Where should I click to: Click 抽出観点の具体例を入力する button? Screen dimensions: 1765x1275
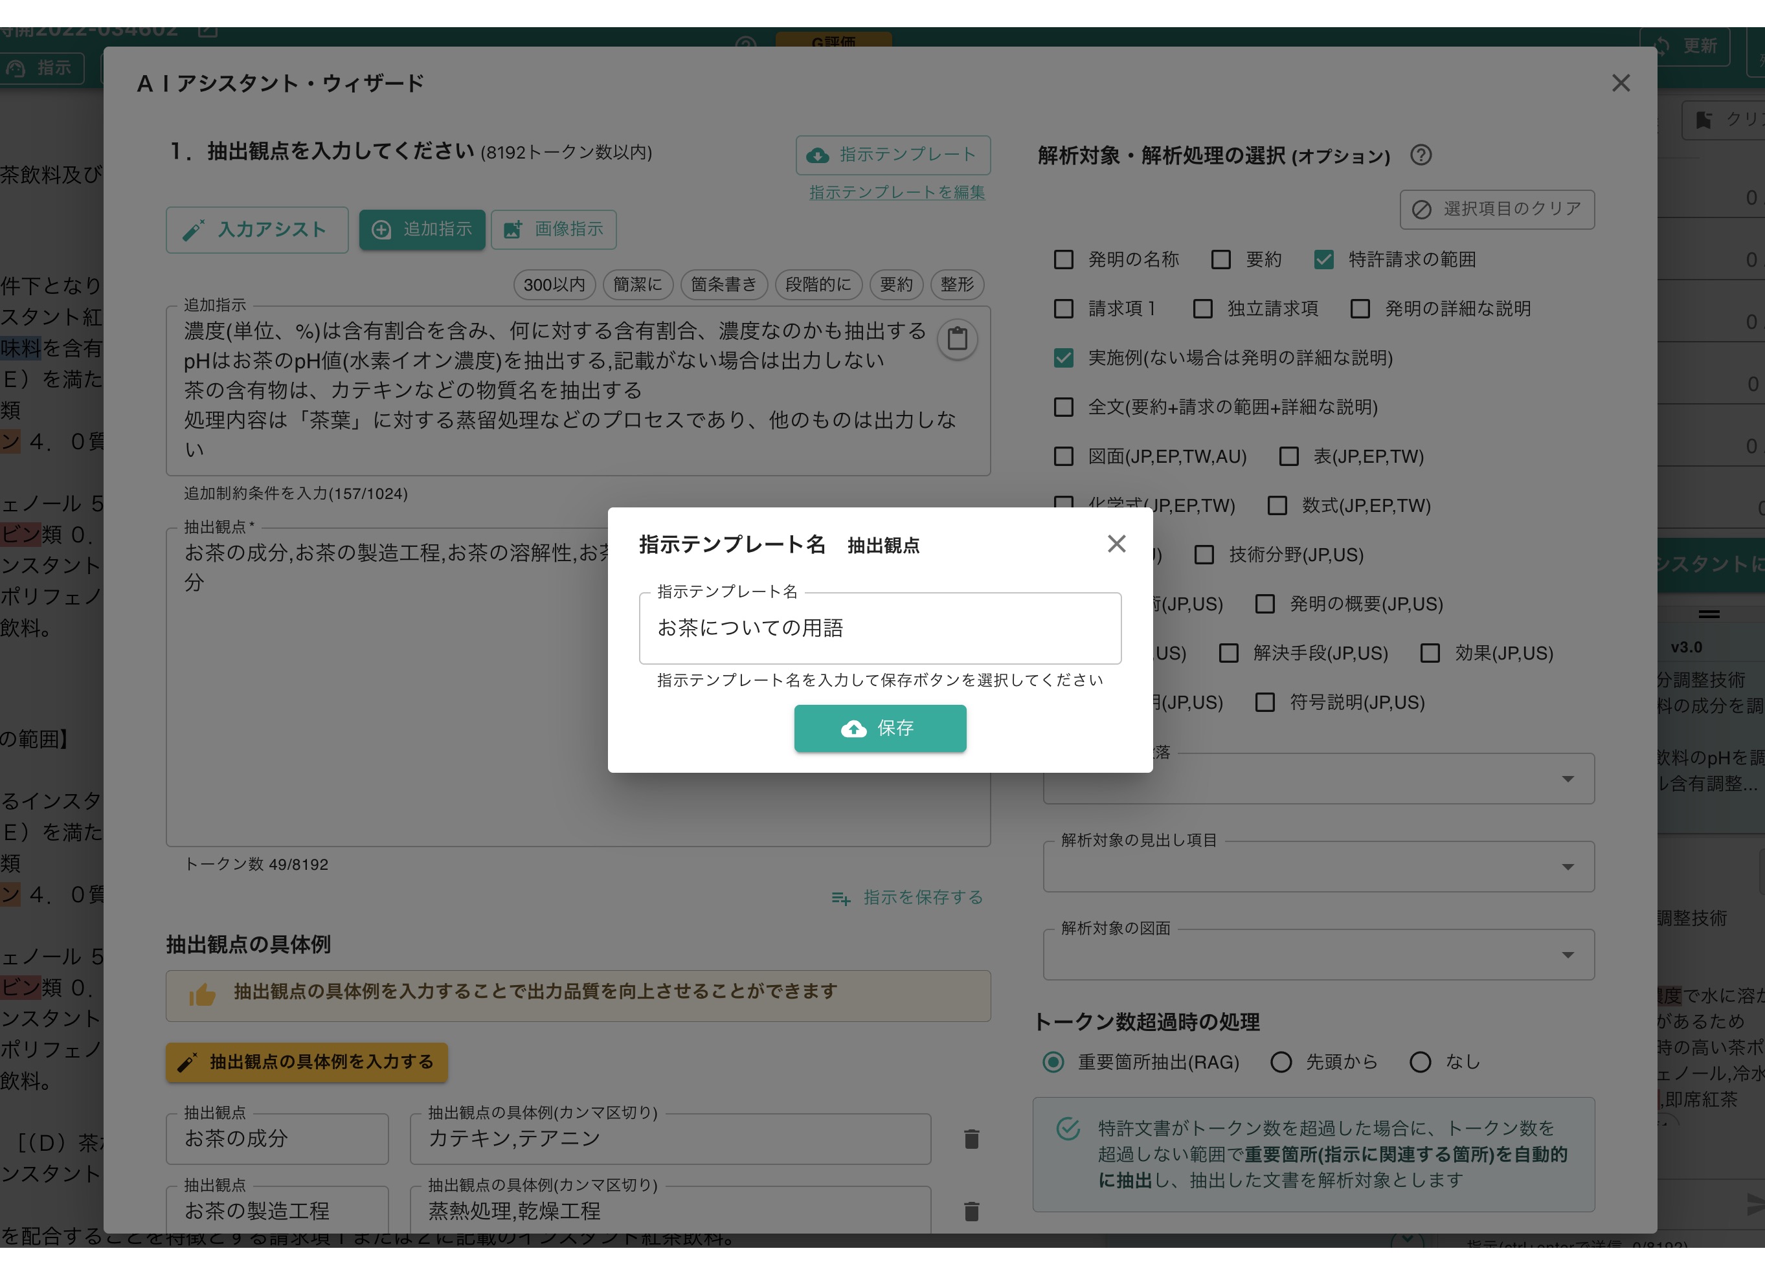point(307,1063)
